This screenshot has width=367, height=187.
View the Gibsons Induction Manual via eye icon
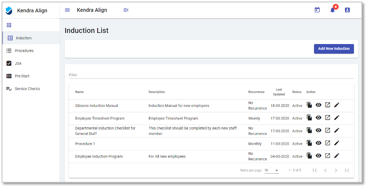pyautogui.click(x=318, y=105)
